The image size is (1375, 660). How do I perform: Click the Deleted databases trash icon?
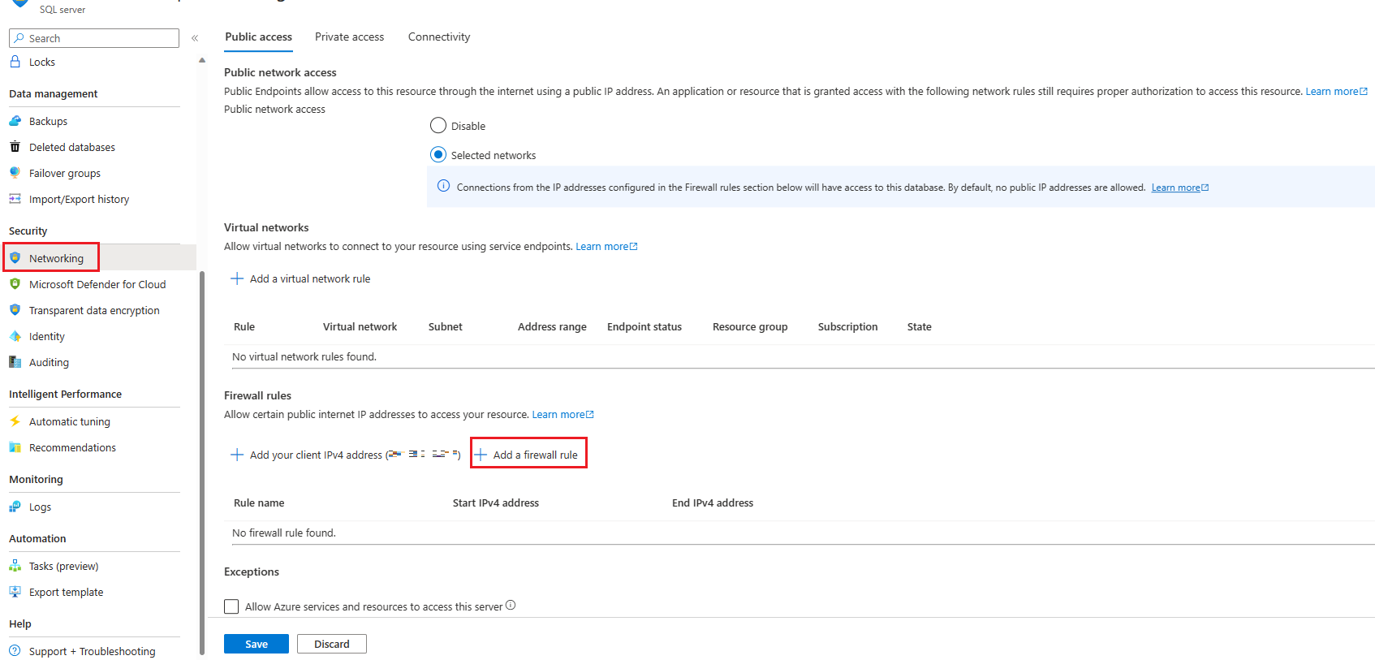[15, 147]
